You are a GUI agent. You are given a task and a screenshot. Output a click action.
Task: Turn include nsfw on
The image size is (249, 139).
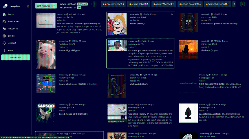(75, 8)
